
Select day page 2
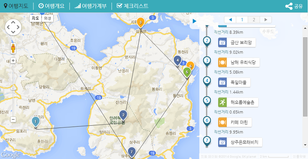(254, 20)
